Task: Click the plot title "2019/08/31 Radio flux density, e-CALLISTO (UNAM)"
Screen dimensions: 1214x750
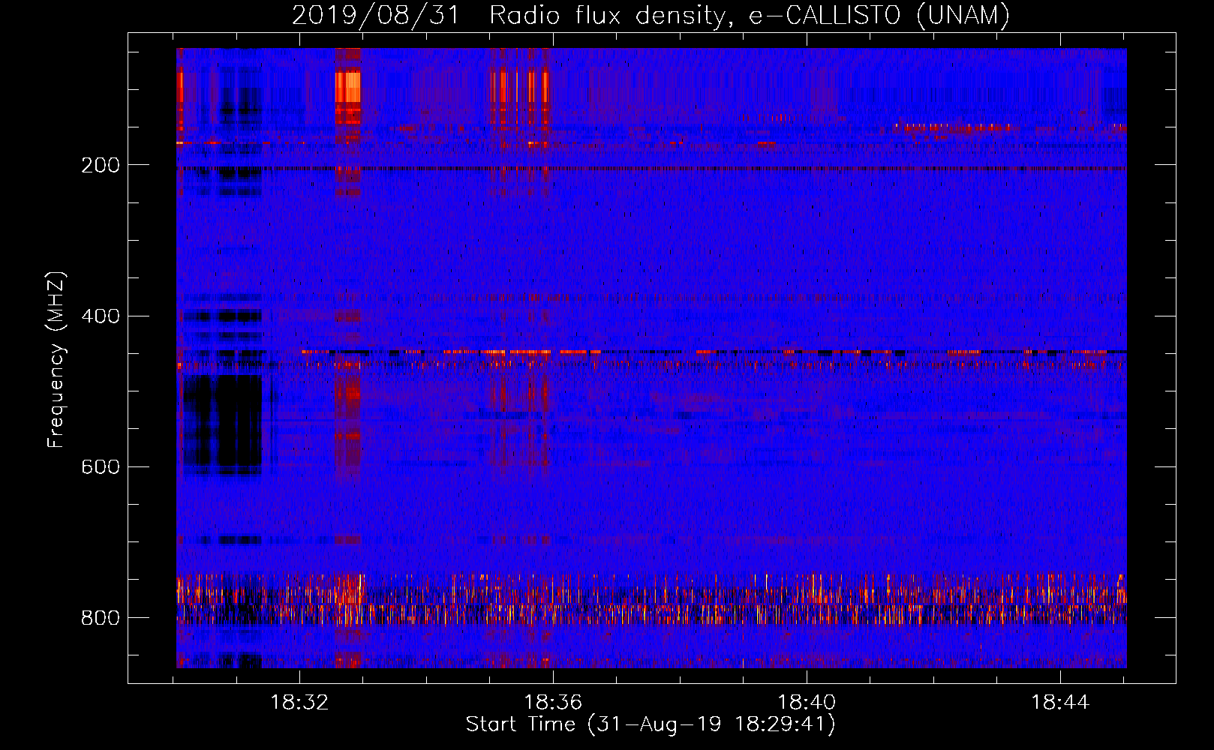Action: pos(651,15)
